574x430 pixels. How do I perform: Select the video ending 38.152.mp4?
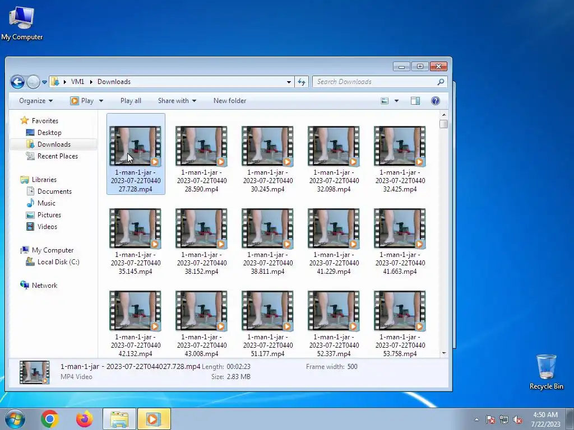201,241
